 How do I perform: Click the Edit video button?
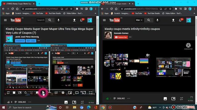pyautogui.click(x=31, y=41)
